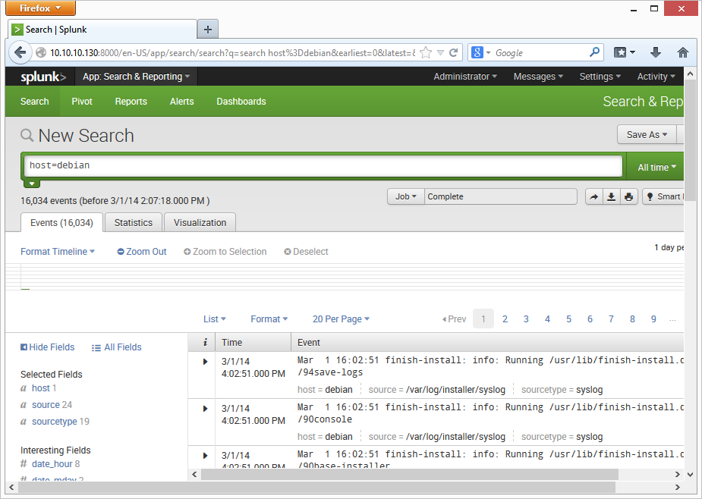Click the Deselect timeline link
The height and width of the screenshot is (499, 702).
coord(307,252)
